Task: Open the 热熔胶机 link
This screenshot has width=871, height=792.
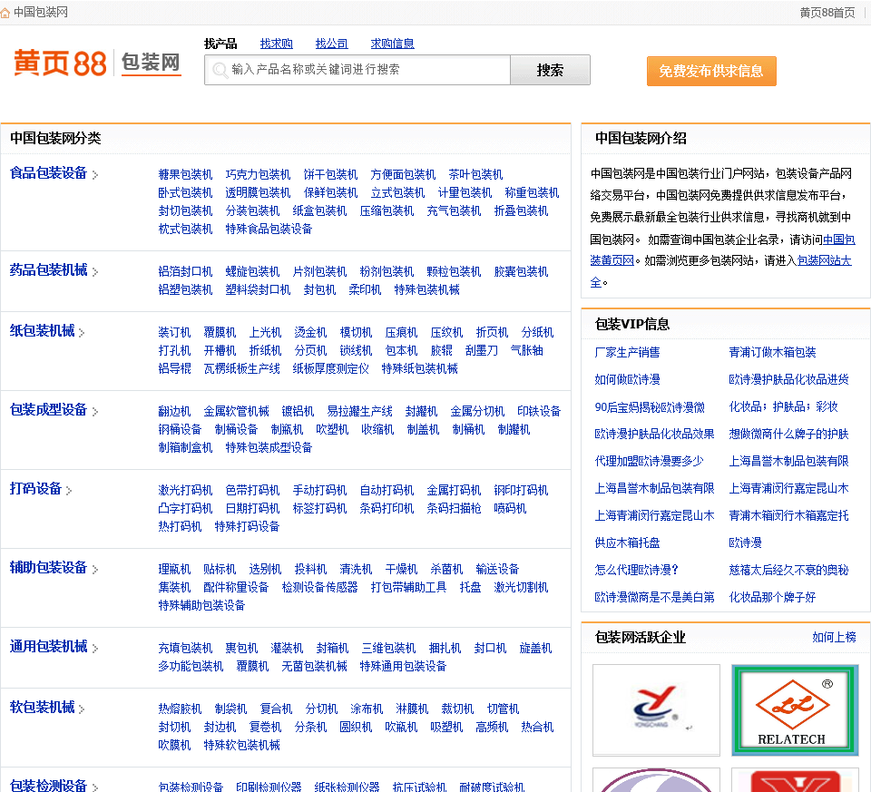Action: [180, 709]
